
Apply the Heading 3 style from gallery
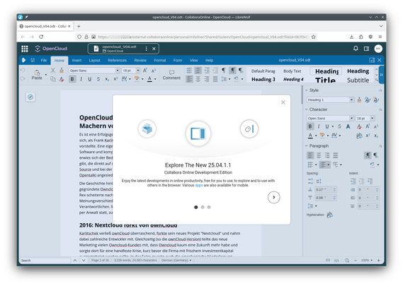click(263, 79)
